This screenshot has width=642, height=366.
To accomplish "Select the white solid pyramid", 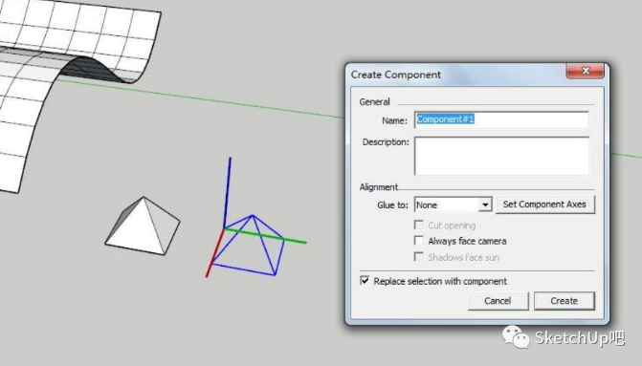I will (143, 227).
